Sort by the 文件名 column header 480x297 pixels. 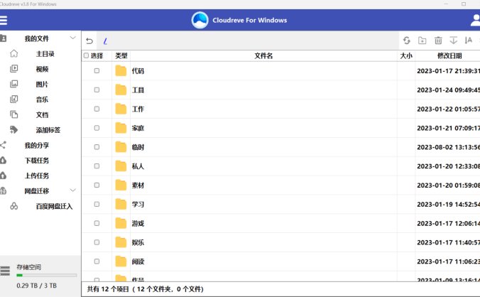click(x=263, y=55)
